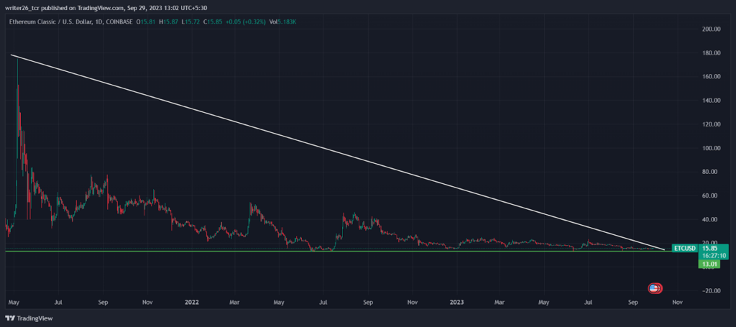Click the 80.00 price axis label

click(710, 172)
